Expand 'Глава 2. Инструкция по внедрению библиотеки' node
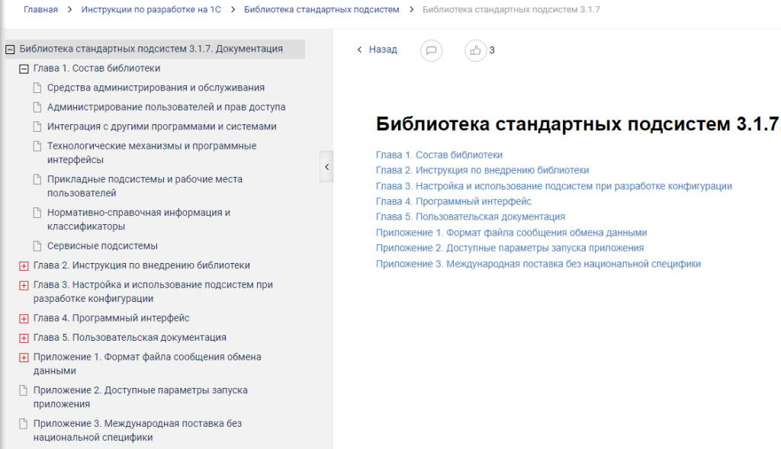The height and width of the screenshot is (449, 781). (24, 266)
